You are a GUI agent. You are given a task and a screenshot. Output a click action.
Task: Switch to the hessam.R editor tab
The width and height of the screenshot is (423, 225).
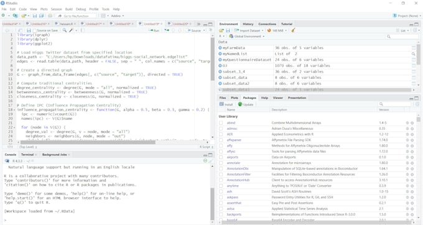pyautogui.click(x=66, y=24)
